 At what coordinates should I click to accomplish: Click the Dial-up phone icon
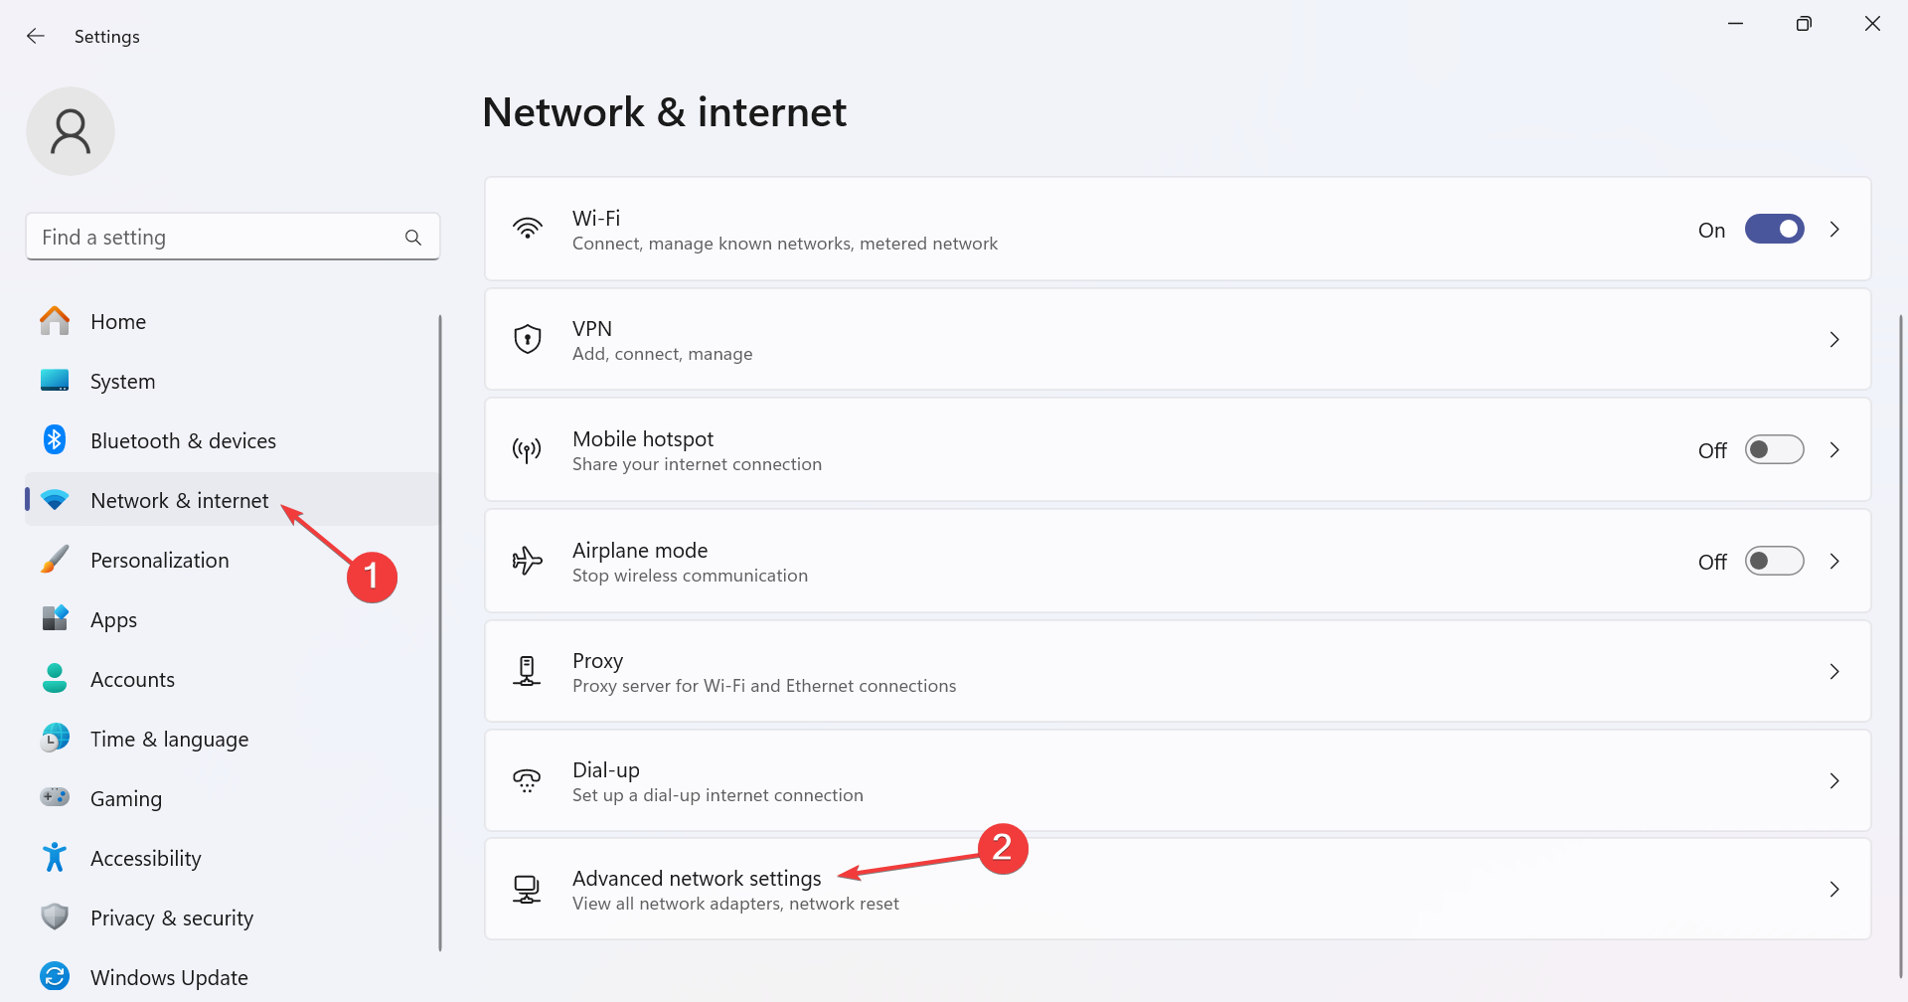pyautogui.click(x=528, y=780)
